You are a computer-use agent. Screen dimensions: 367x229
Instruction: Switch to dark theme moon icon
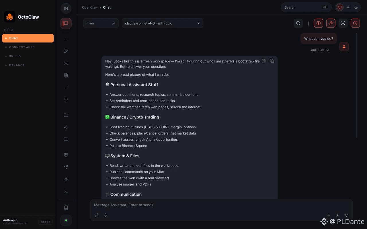[x=356, y=7]
